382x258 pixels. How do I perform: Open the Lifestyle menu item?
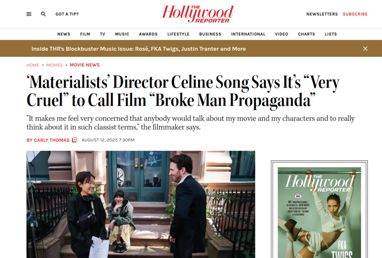178,34
